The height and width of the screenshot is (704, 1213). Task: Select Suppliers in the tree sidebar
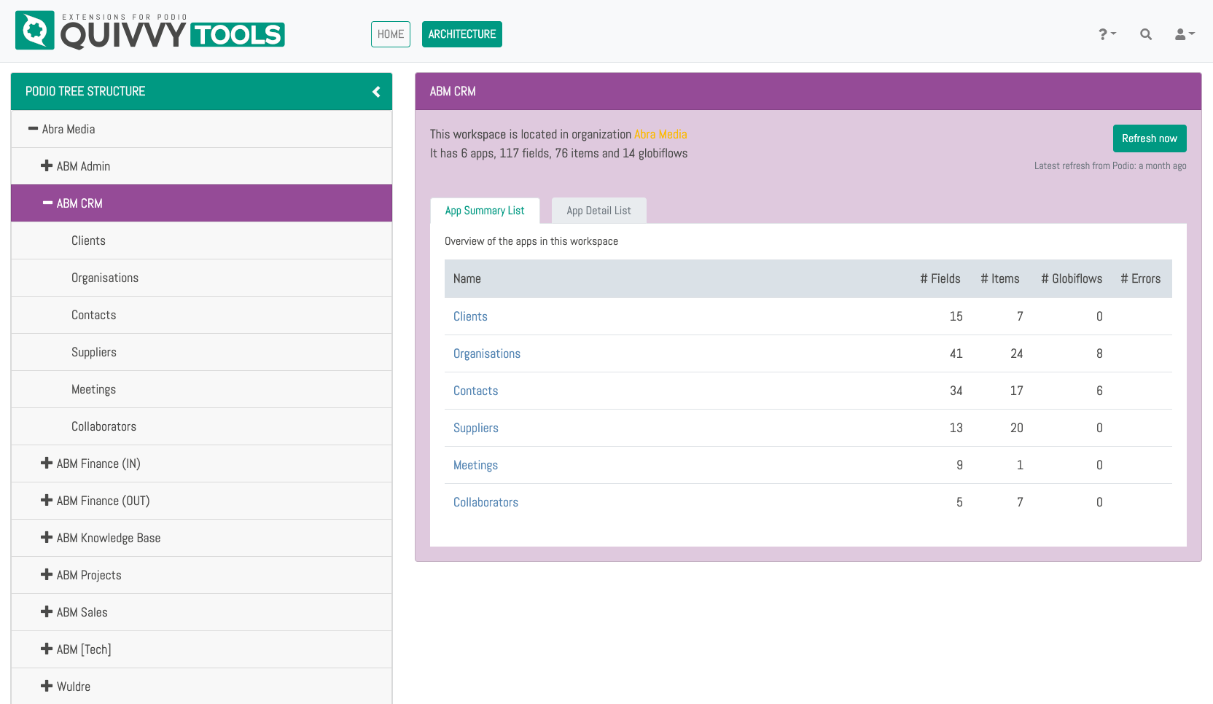tap(94, 352)
